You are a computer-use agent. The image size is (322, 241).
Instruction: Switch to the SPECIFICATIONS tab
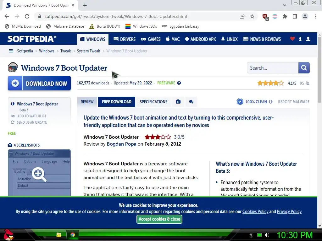153,102
